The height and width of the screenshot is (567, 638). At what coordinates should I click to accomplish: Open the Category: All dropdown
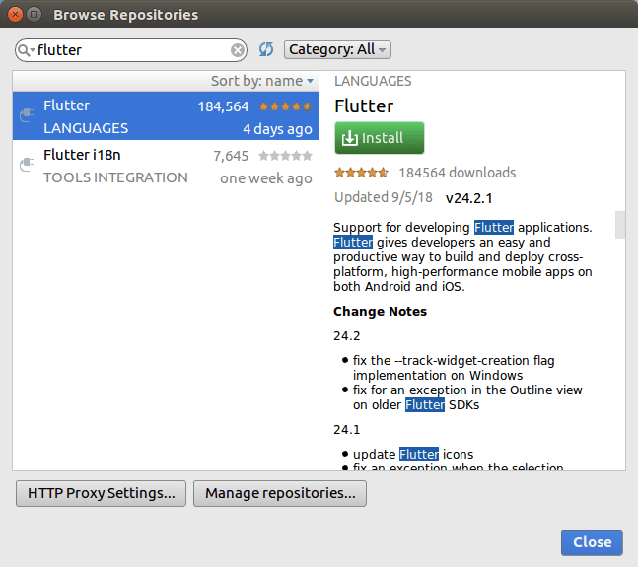(x=337, y=49)
